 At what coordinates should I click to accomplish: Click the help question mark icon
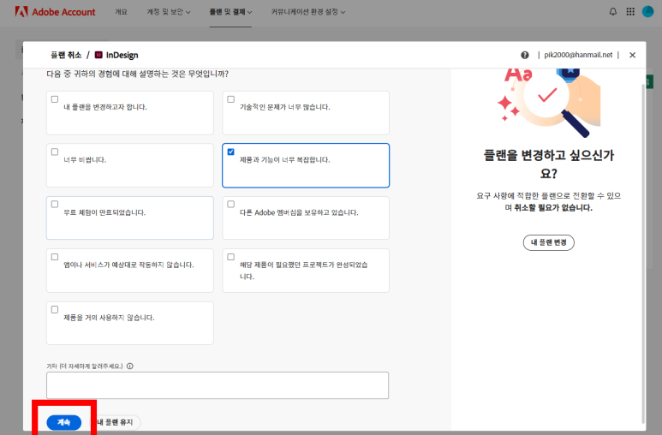tap(524, 55)
